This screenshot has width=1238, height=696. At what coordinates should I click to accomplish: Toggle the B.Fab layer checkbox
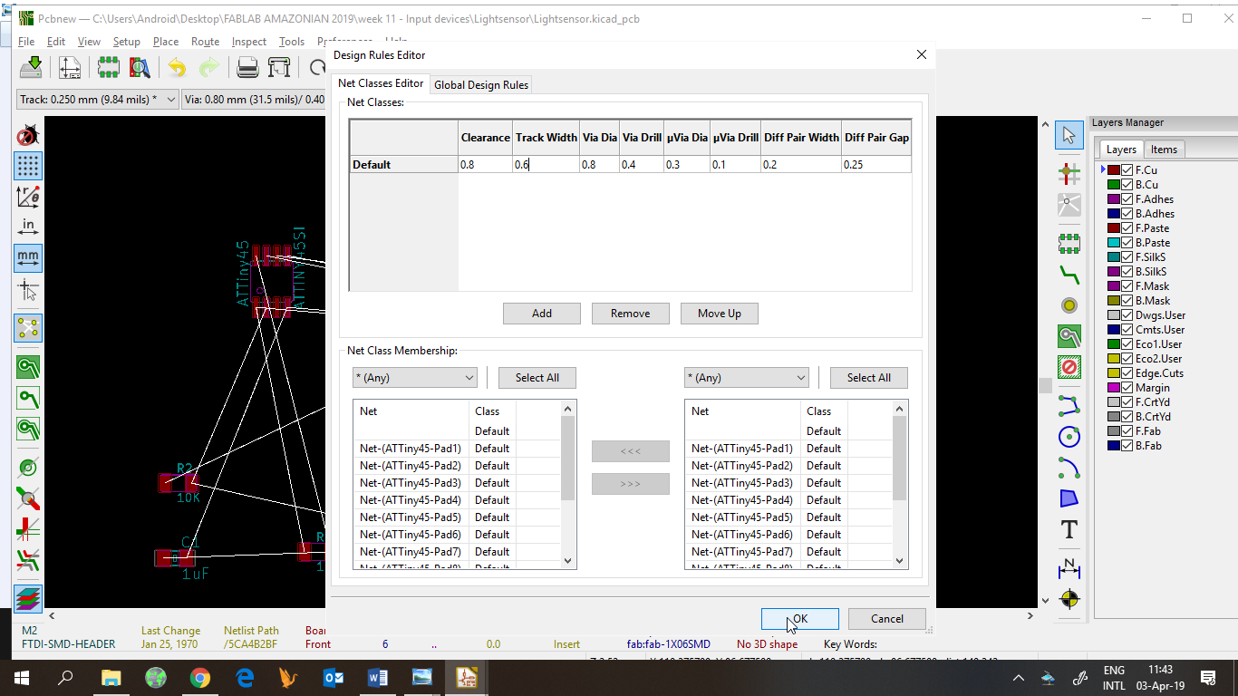[1127, 446]
